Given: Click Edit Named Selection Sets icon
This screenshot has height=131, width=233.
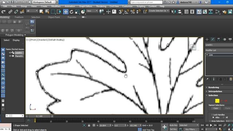Looking at the screenshot, I should (145, 12).
